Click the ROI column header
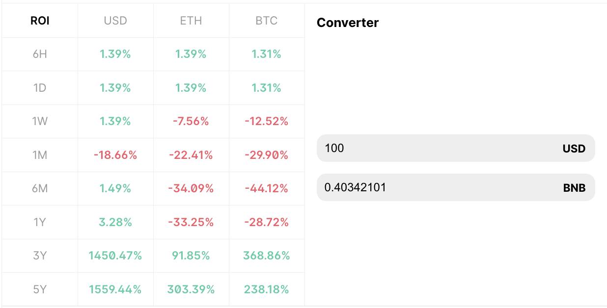 coord(40,21)
